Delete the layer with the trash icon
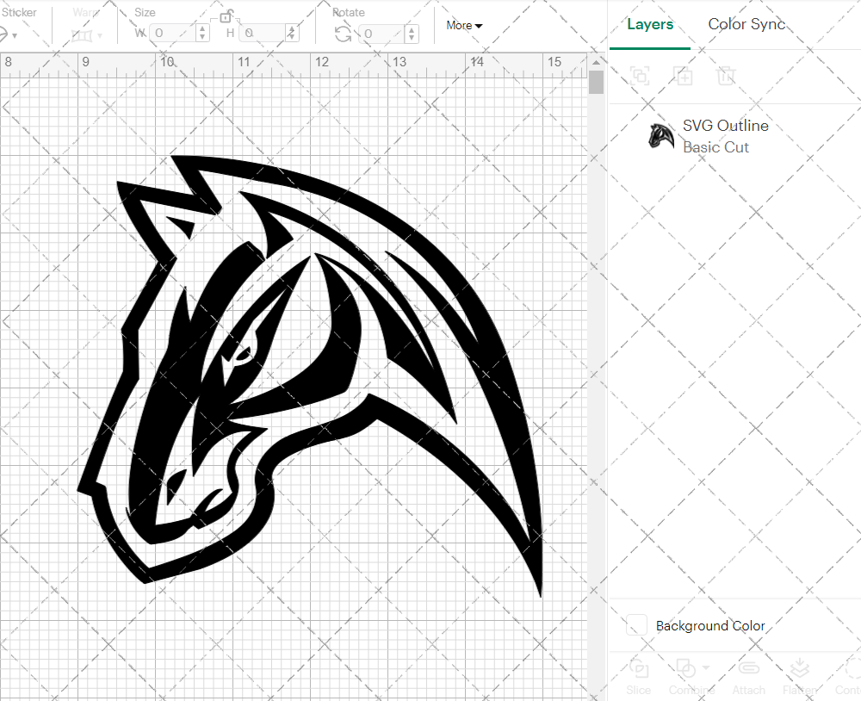Viewport: 861px width, 701px height. pyautogui.click(x=726, y=76)
